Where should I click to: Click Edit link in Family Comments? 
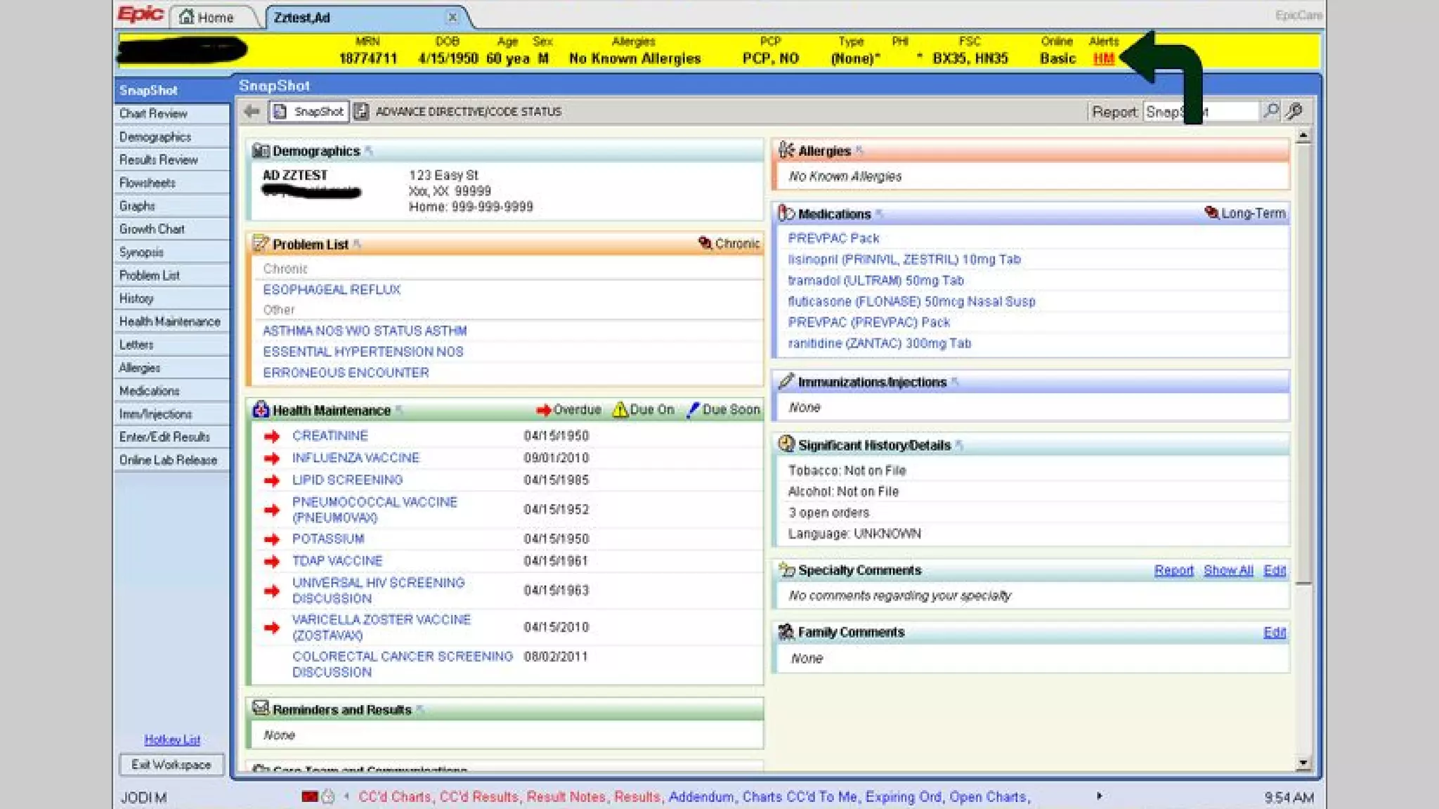1274,632
